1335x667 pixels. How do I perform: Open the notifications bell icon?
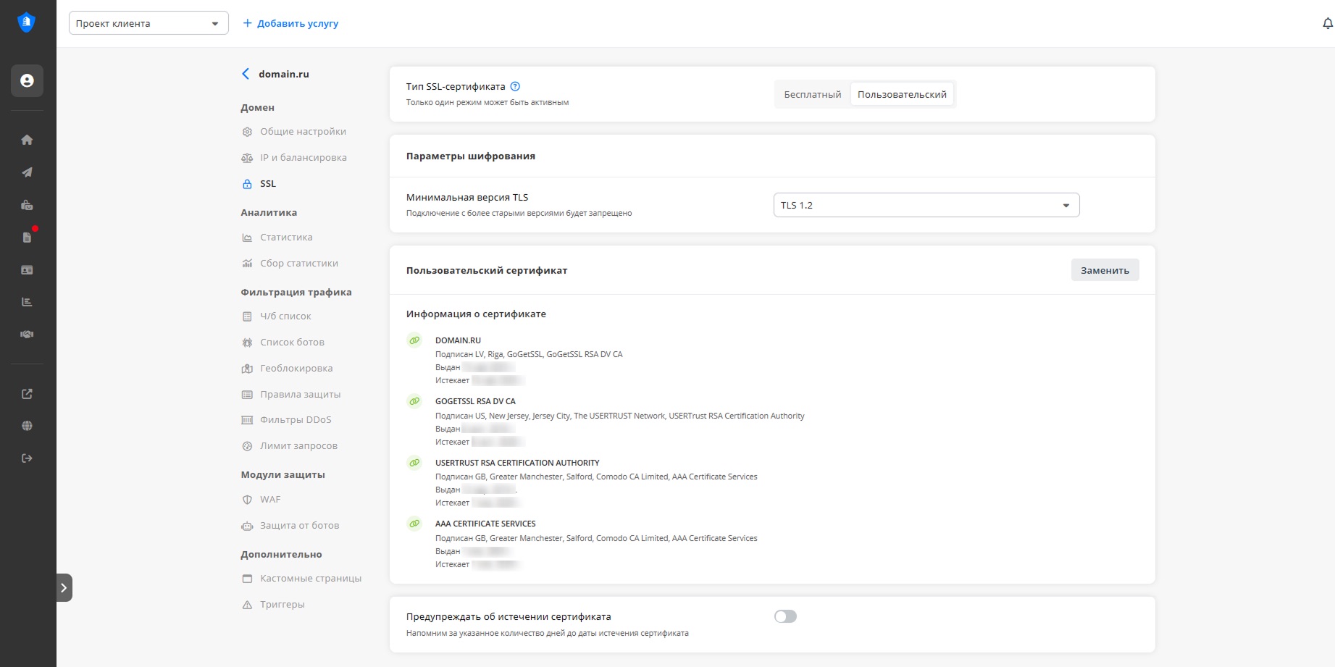(x=1327, y=24)
